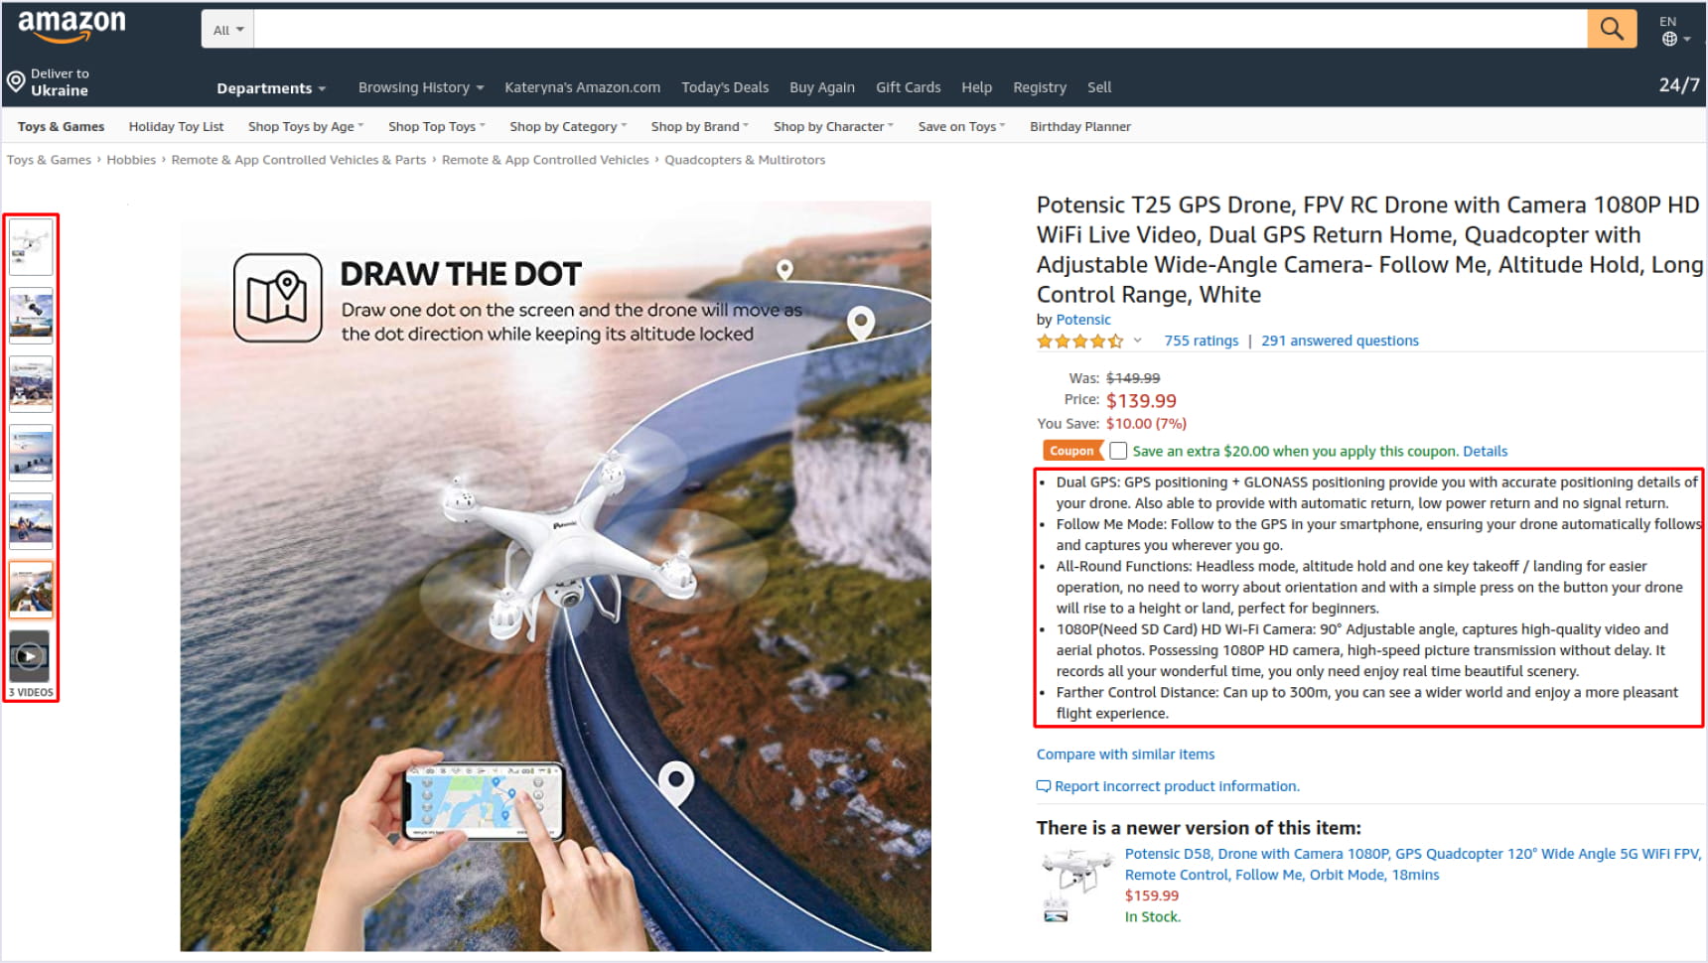Click the star rating icons
Image resolution: width=1708 pixels, height=963 pixels.
point(1080,341)
